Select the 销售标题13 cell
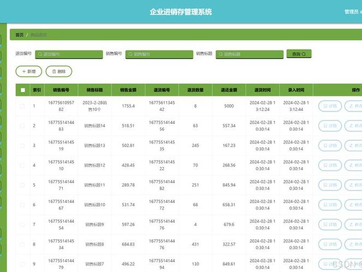362x272 pixels. (95, 146)
